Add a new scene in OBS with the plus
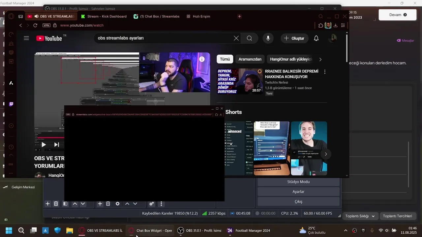This screenshot has height=237, width=422. 48,204
